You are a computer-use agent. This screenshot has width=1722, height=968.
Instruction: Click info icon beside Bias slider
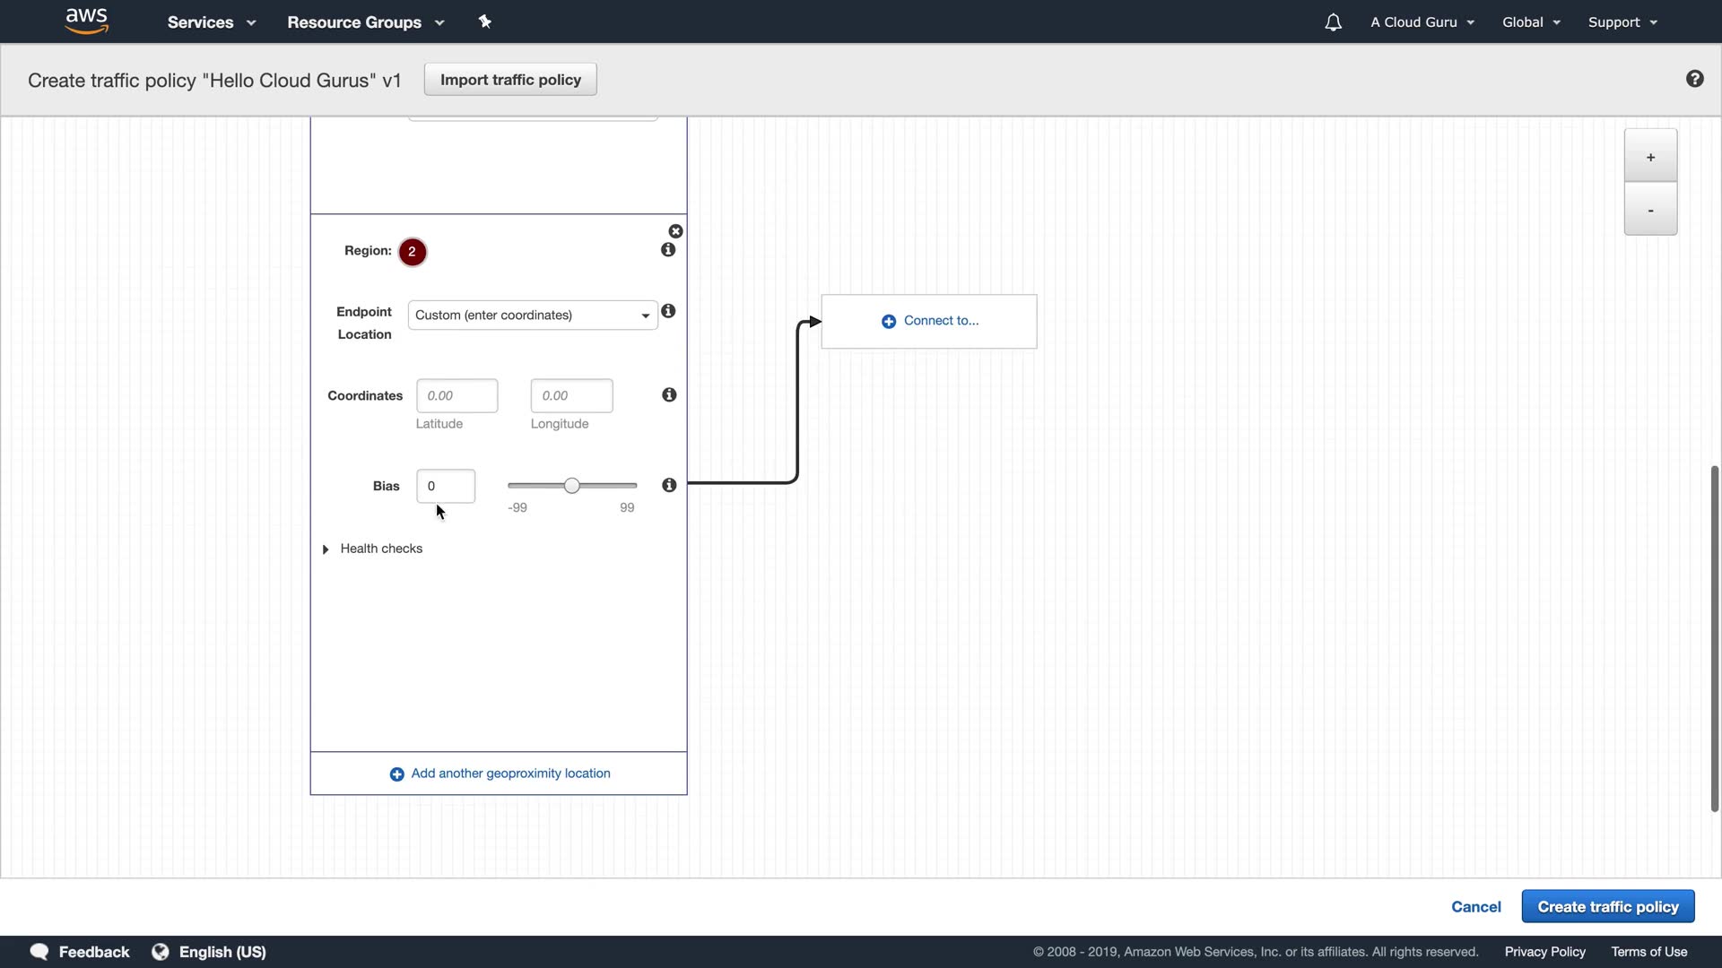coord(669,485)
